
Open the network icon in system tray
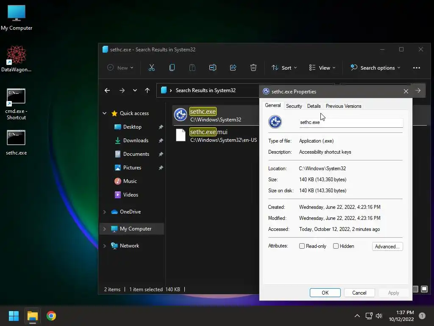(369, 316)
